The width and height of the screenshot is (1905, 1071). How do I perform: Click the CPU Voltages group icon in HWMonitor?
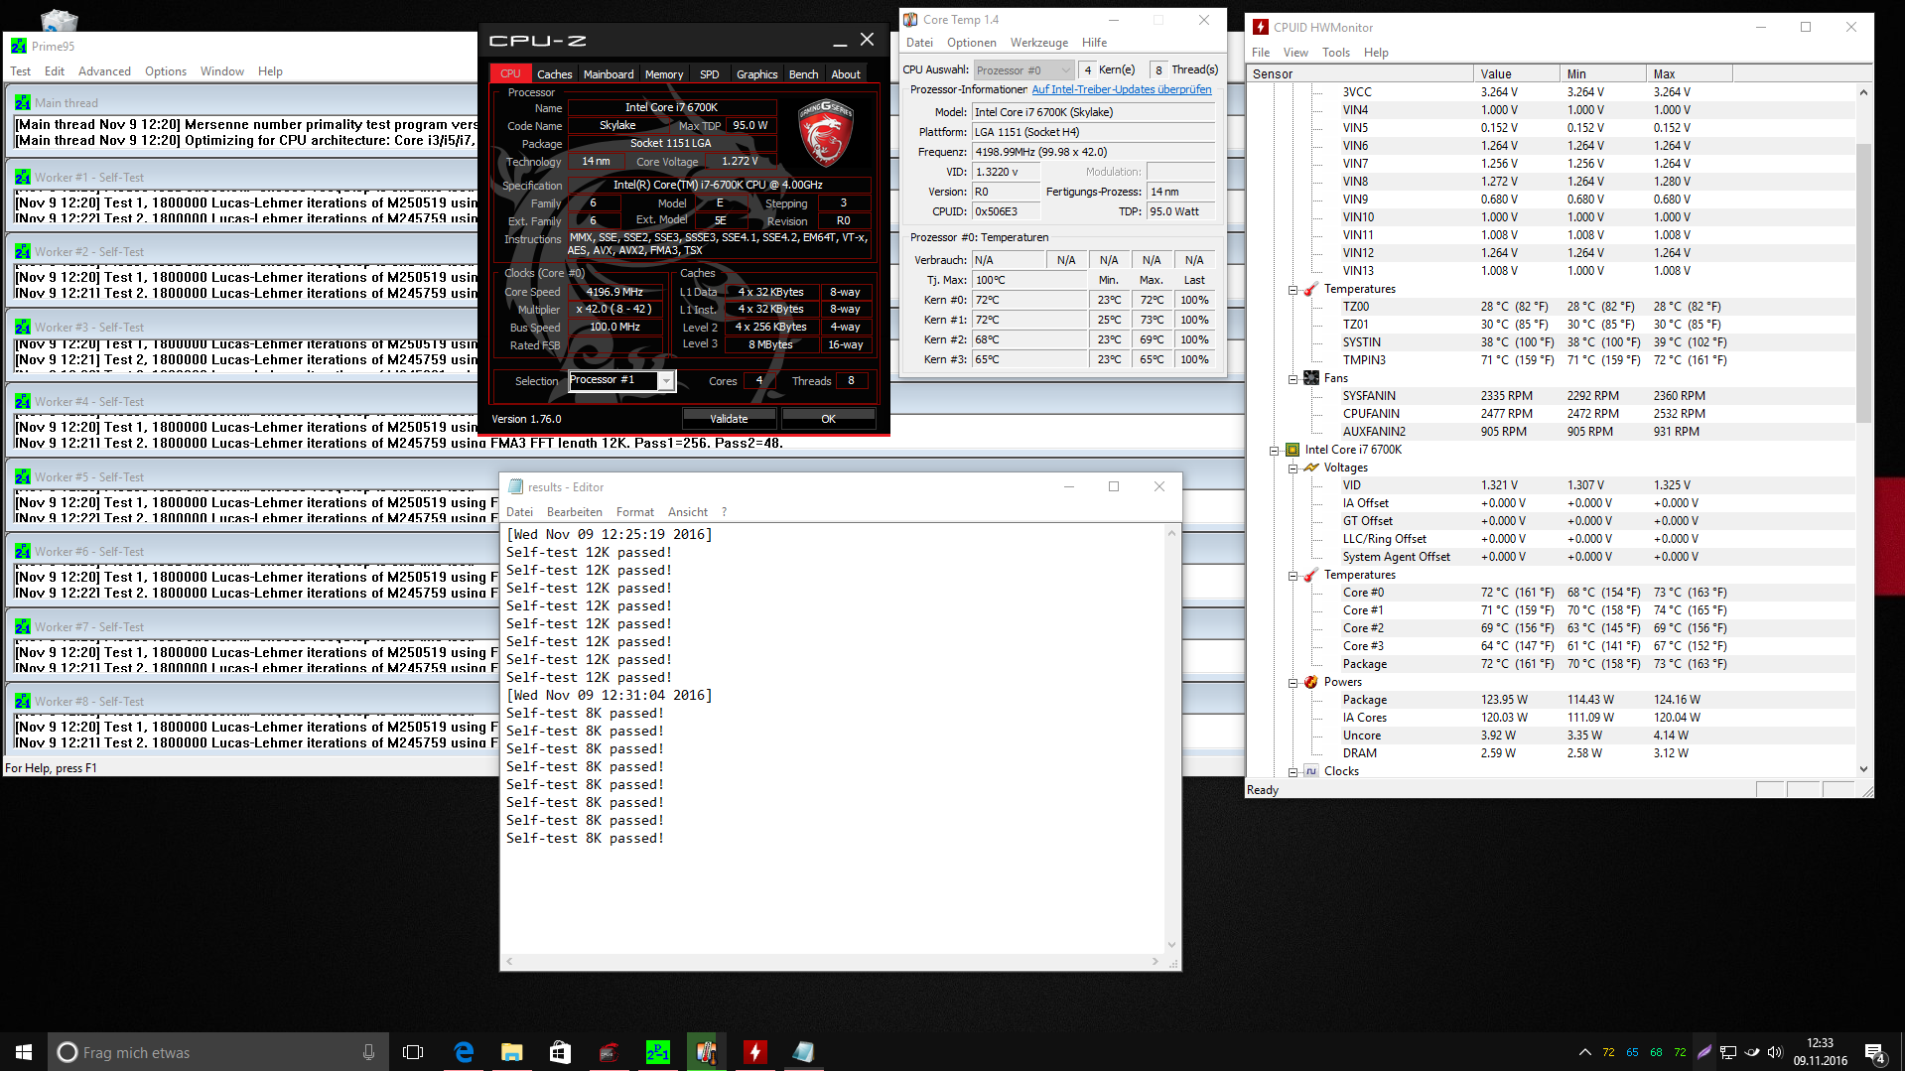(x=1311, y=468)
